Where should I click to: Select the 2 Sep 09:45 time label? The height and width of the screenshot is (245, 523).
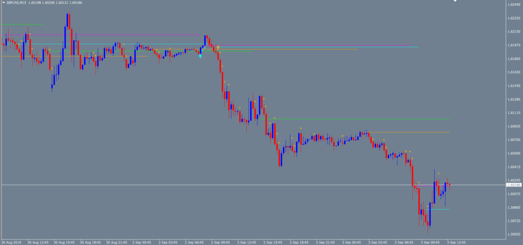tap(221, 241)
